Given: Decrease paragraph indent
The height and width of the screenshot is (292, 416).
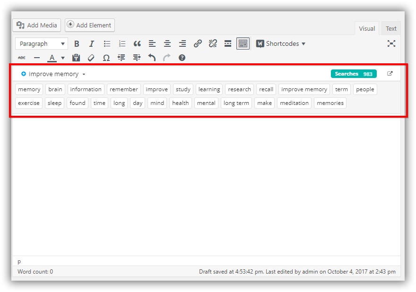Looking at the screenshot, I should 121,58.
